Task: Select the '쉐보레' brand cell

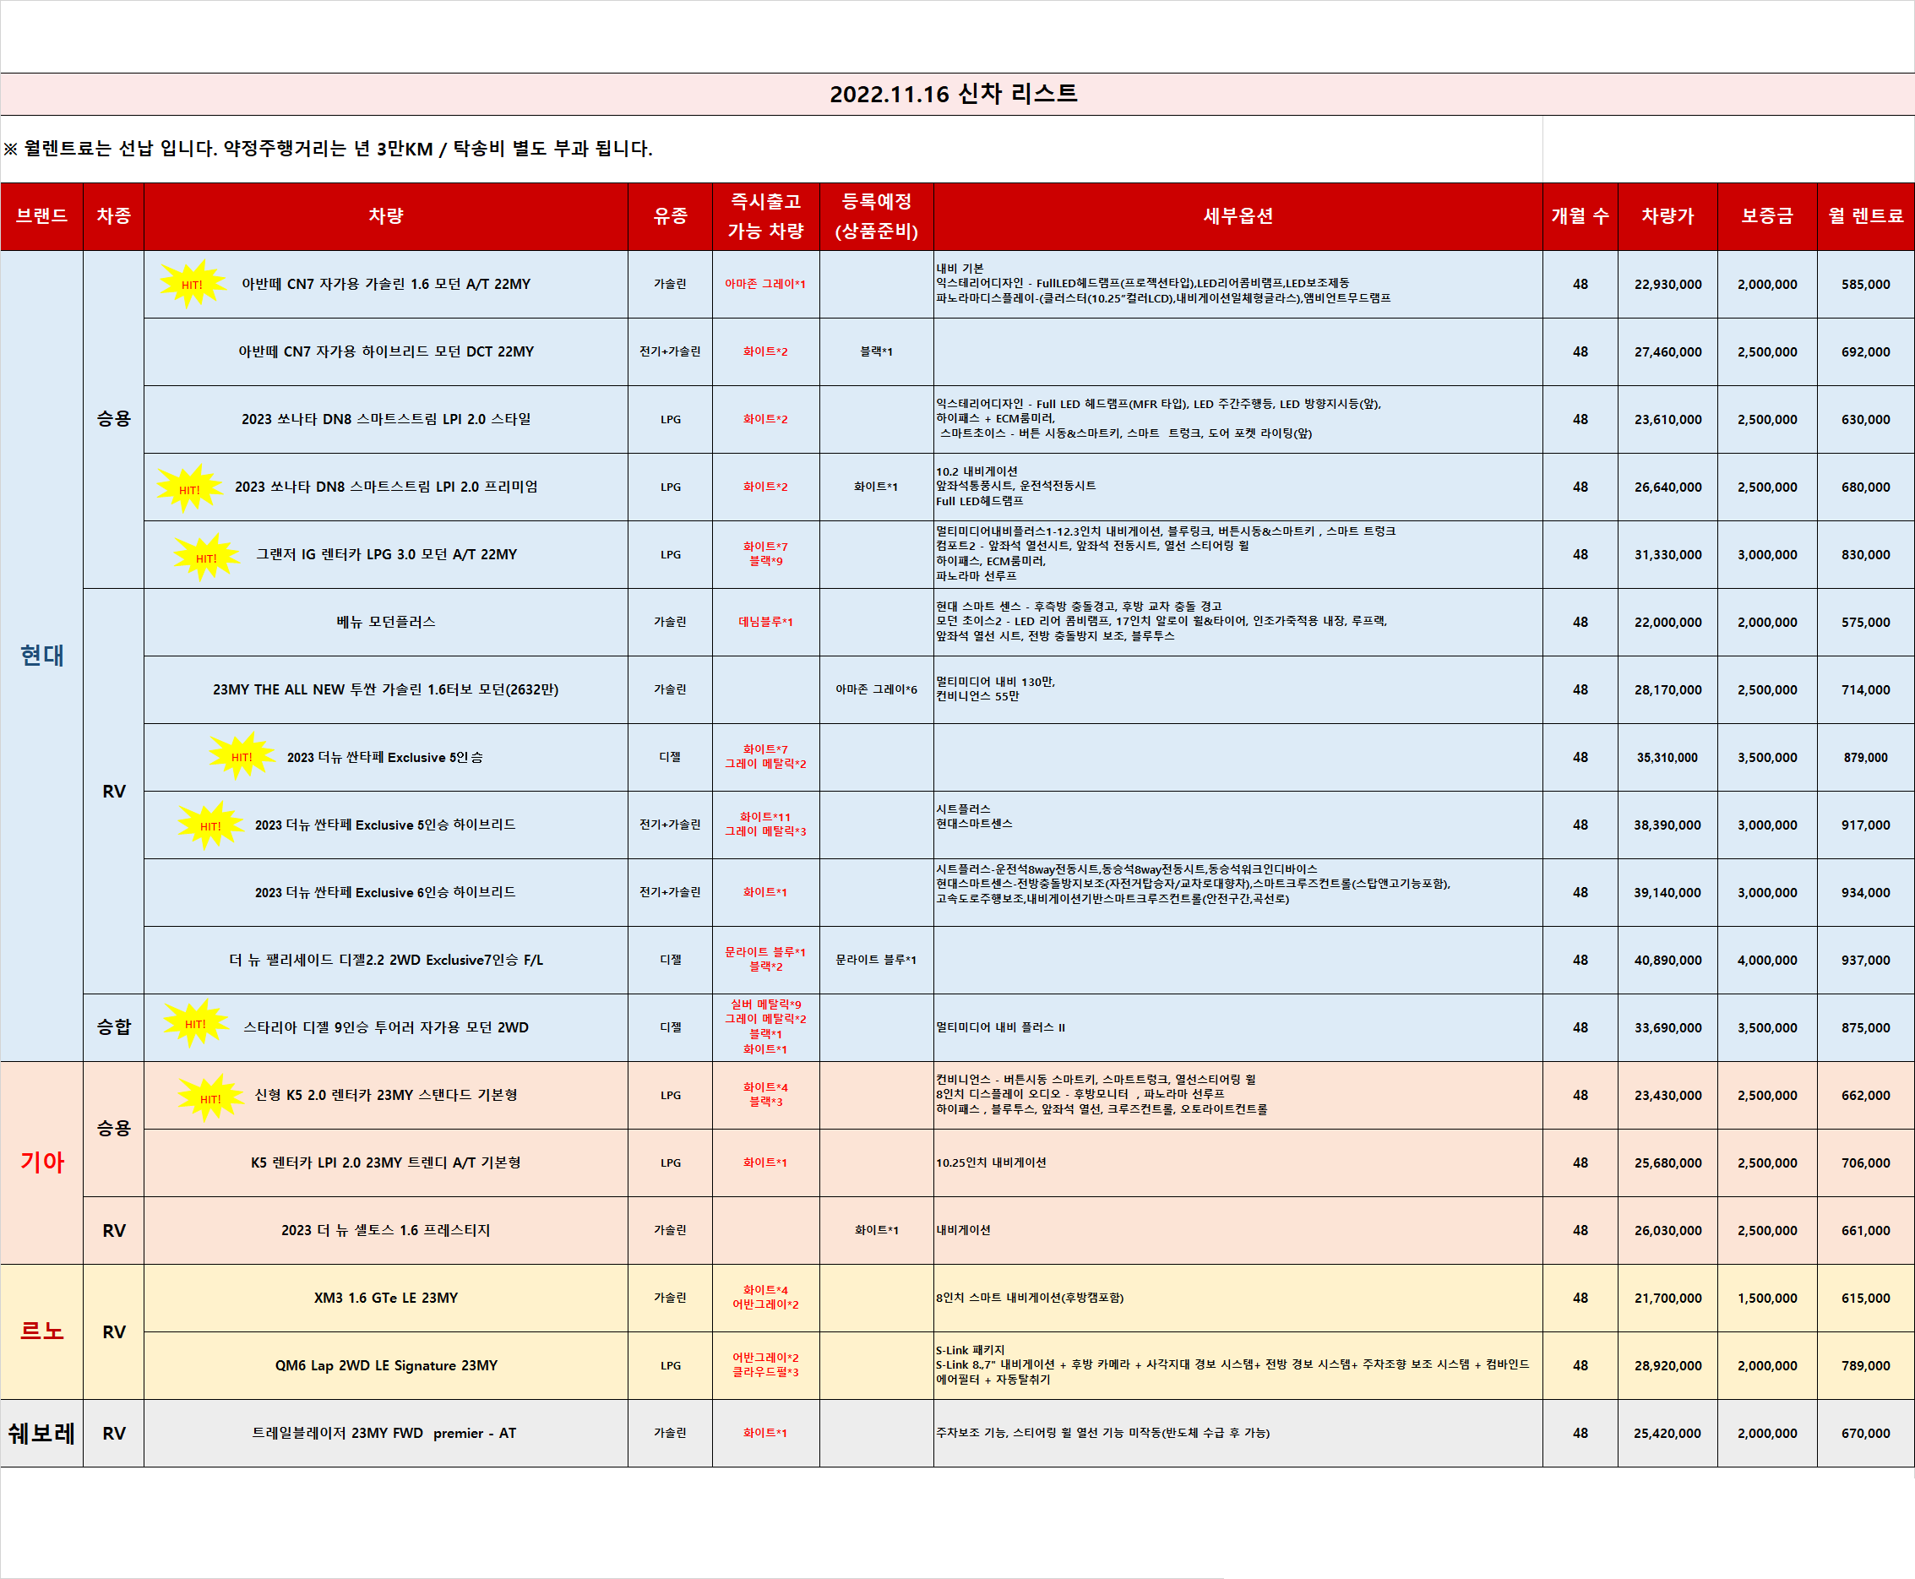Action: tap(42, 1434)
